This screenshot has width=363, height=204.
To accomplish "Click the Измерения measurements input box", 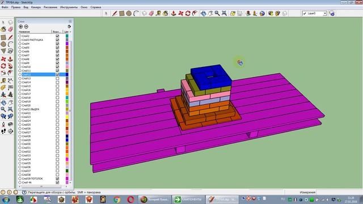I will [x=339, y=192].
